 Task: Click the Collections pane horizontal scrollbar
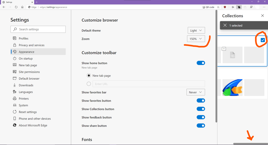251,144
